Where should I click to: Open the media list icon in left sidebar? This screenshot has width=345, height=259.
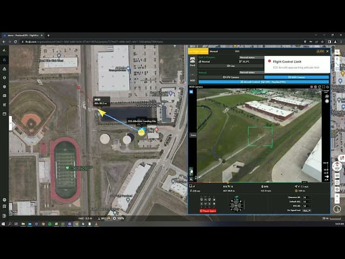click(x=4, y=96)
